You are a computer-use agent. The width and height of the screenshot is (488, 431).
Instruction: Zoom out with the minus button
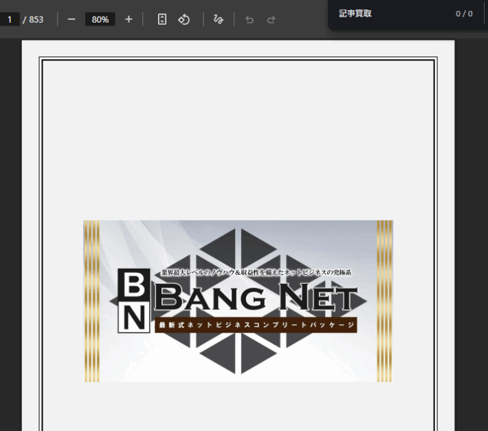[x=71, y=19]
